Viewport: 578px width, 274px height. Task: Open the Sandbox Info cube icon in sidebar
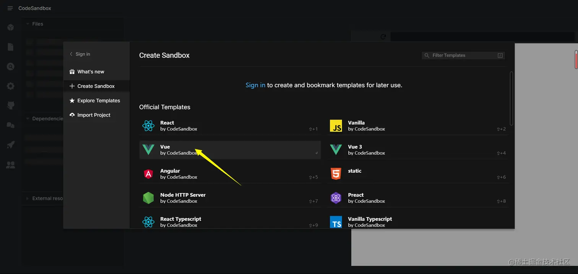(11, 28)
